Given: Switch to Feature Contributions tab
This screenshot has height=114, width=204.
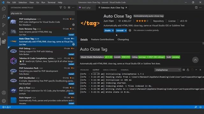Looking at the screenshot, I should click(x=103, y=39).
